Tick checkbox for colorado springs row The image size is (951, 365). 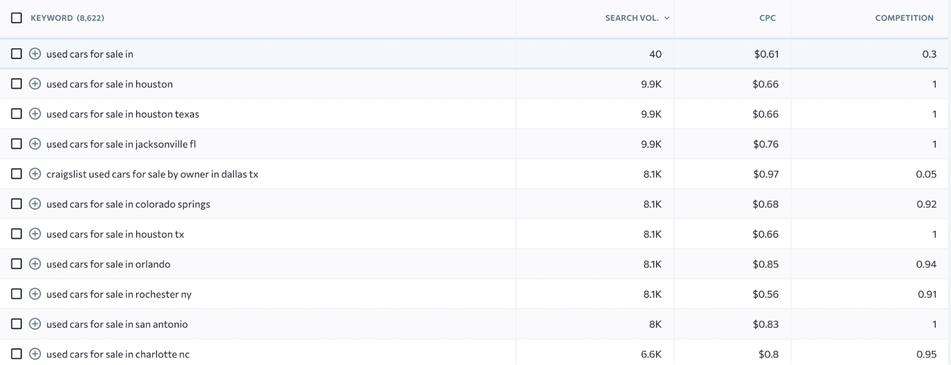17,204
